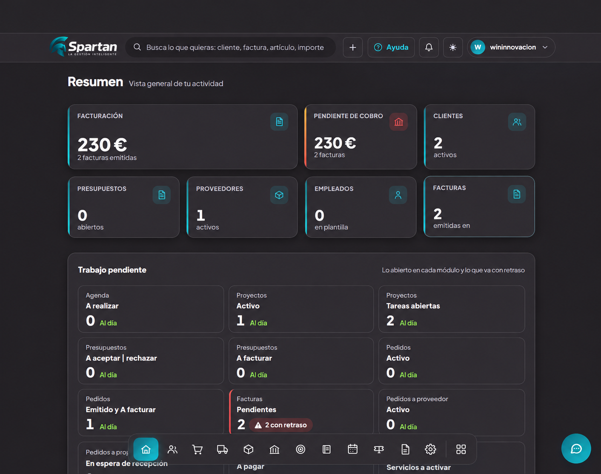
Task: Open the notifications bell
Action: (429, 47)
